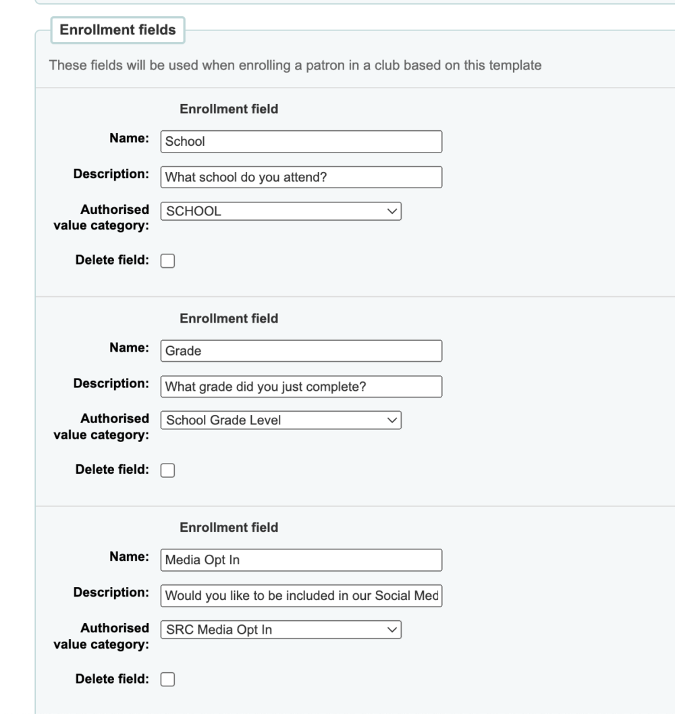
Task: Tick Delete field checkbox for School field
Action: [167, 261]
